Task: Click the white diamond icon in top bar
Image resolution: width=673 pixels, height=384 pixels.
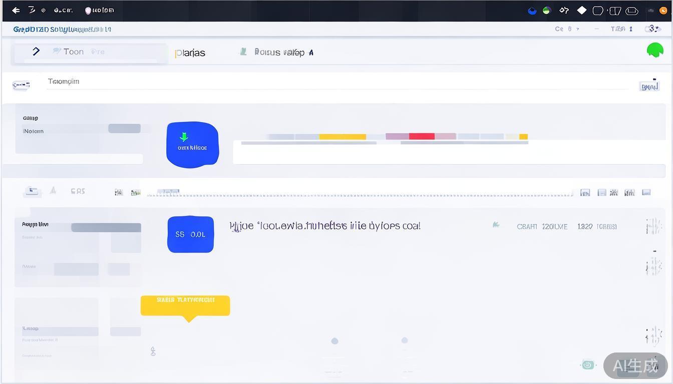Action: (581, 10)
